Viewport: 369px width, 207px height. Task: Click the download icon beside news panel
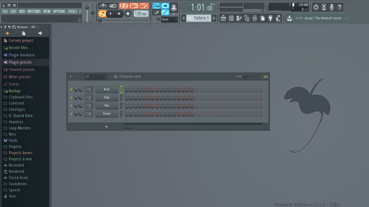click(x=289, y=18)
